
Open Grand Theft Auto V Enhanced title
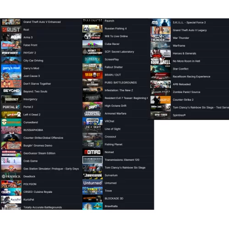point(42,22)
